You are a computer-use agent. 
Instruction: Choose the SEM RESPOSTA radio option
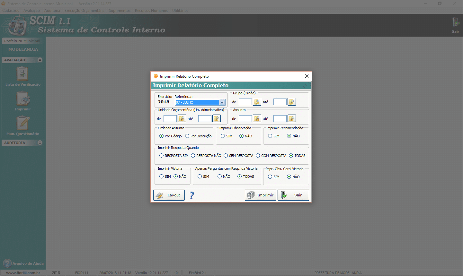click(x=226, y=156)
